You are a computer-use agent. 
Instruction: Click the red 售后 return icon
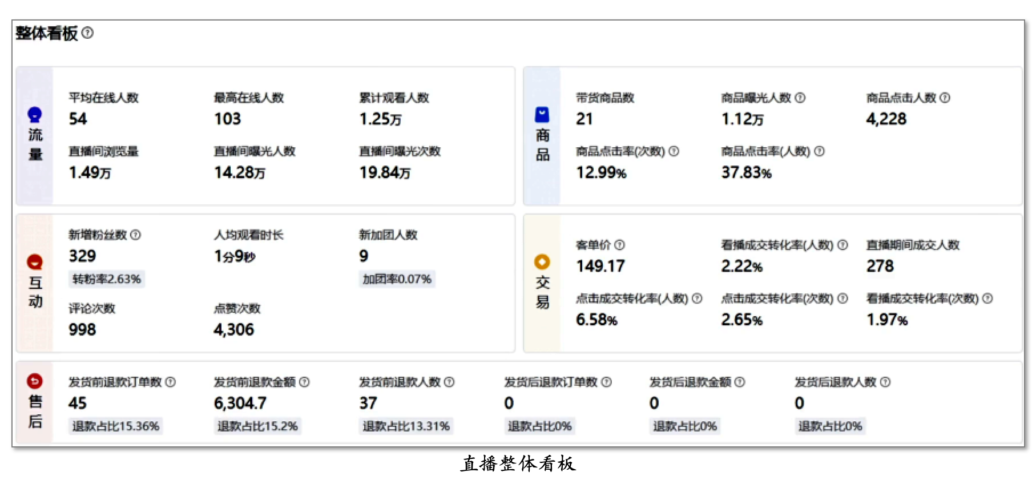(x=35, y=381)
